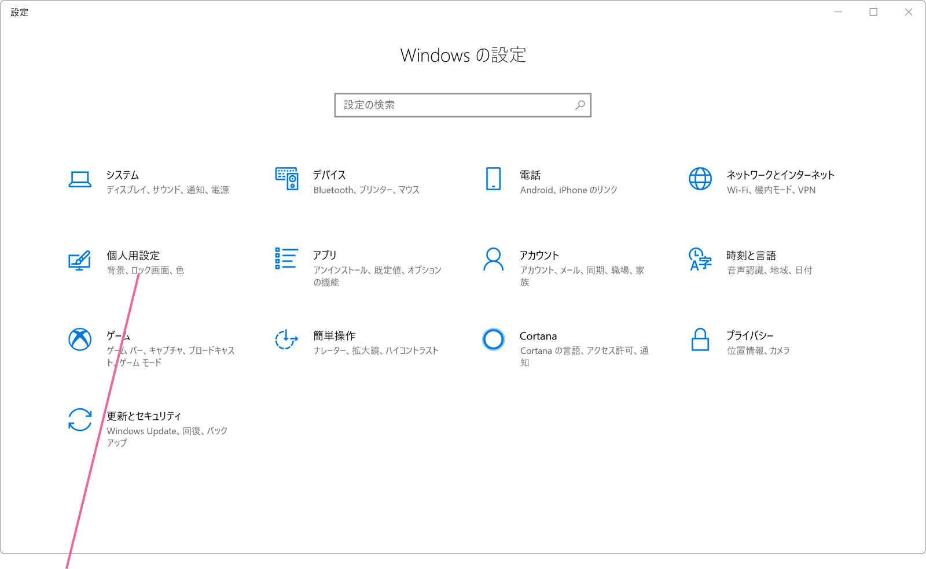Click the Cortana circle icon
The image size is (926, 569).
pos(493,339)
